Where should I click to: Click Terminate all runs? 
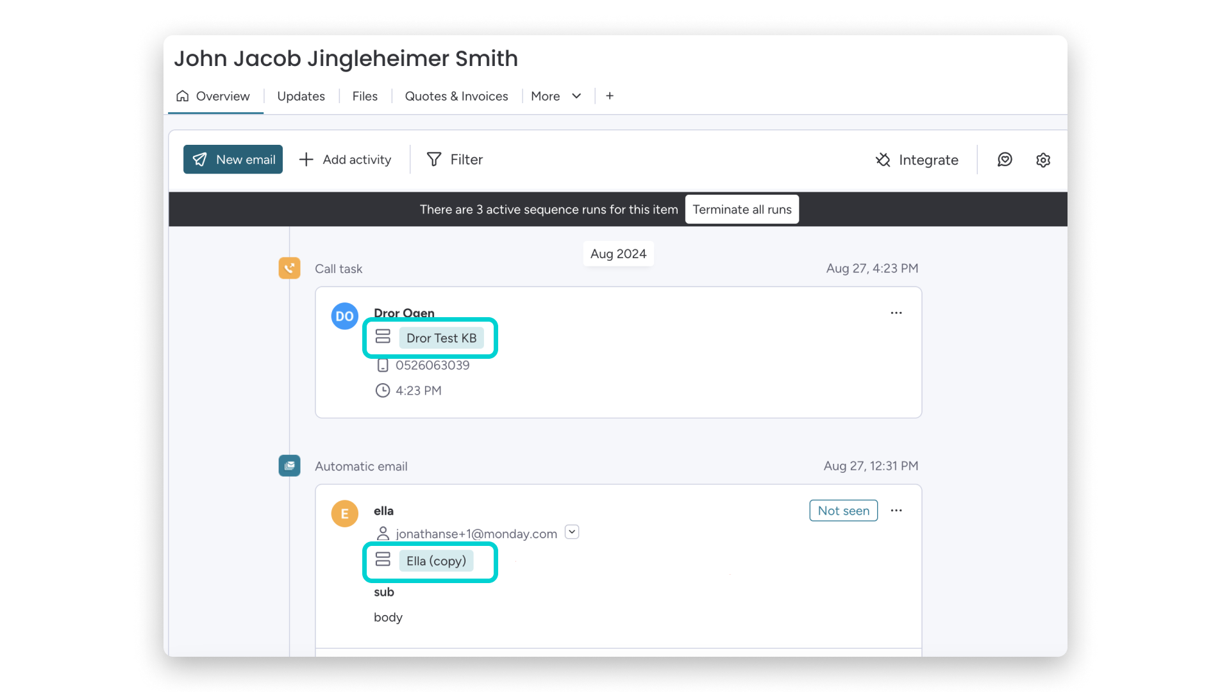click(x=741, y=209)
